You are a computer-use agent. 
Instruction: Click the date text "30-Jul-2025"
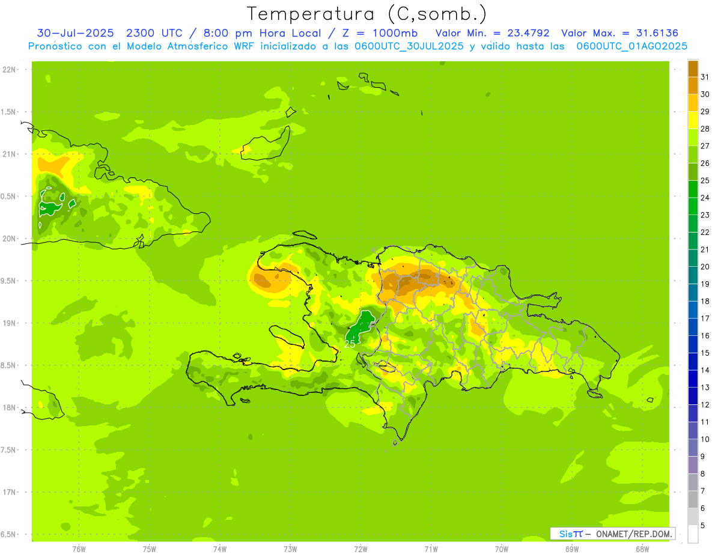pyautogui.click(x=74, y=33)
